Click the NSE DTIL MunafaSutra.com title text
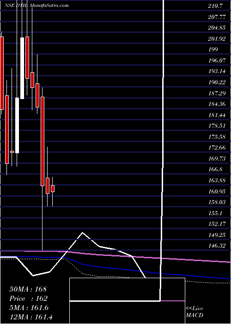 point(36,6)
